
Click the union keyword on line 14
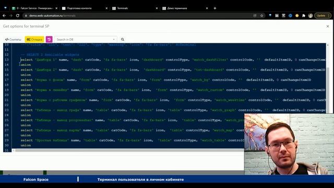pyautogui.click(x=26, y=65)
